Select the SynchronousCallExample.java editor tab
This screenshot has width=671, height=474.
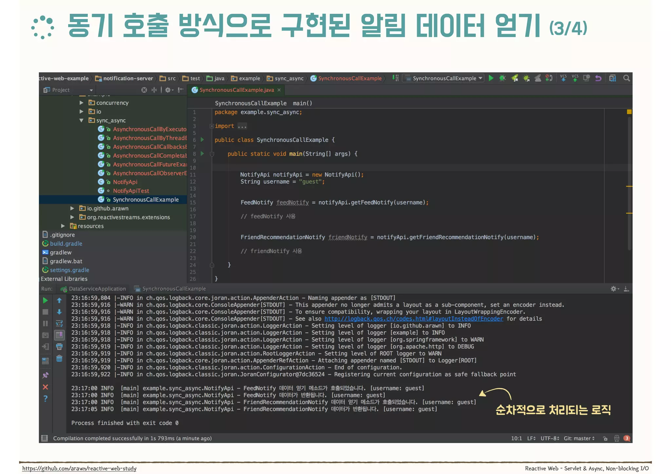pos(237,90)
